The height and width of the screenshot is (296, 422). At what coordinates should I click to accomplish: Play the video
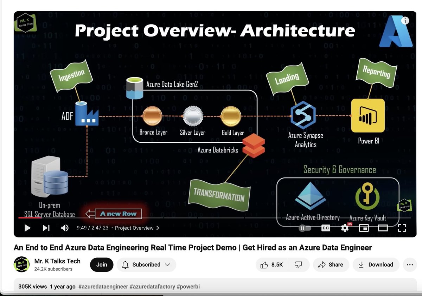coord(27,228)
